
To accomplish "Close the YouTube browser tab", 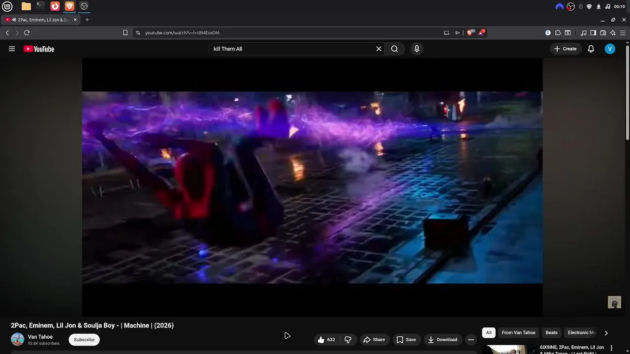I will pos(75,20).
